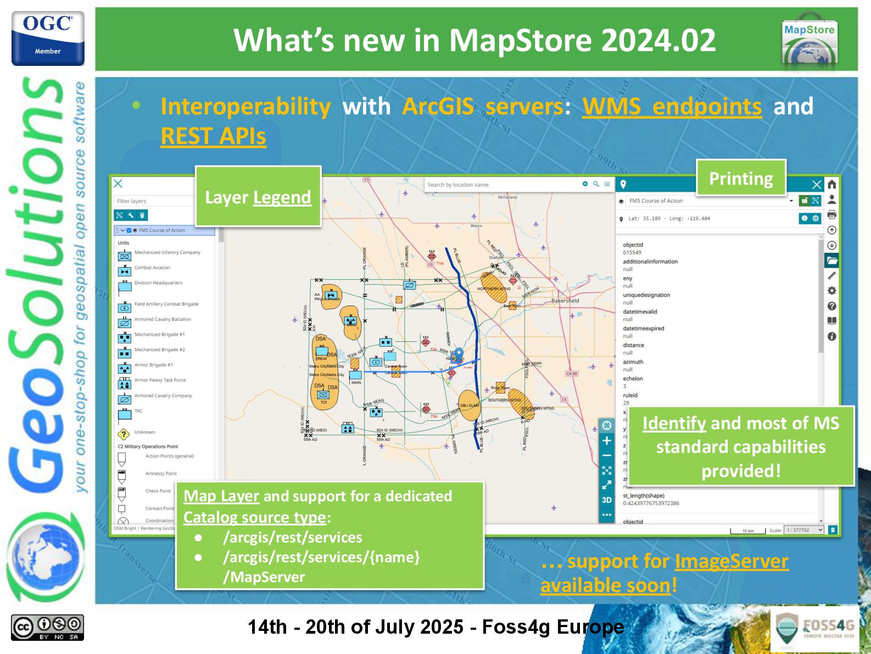
Task: Click the st_length(shape) attribute value
Action: pyautogui.click(x=651, y=503)
